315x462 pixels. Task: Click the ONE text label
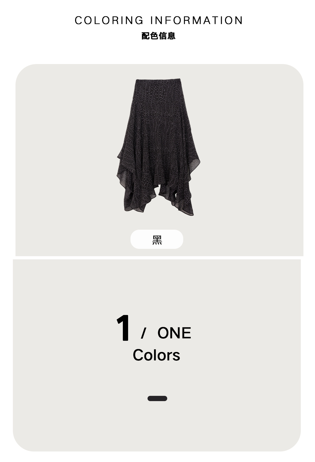pyautogui.click(x=174, y=333)
